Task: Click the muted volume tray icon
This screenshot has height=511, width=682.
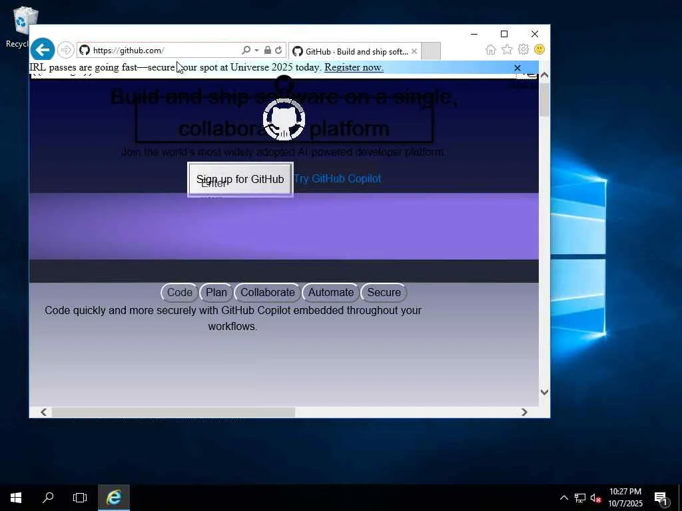Action: (x=595, y=498)
